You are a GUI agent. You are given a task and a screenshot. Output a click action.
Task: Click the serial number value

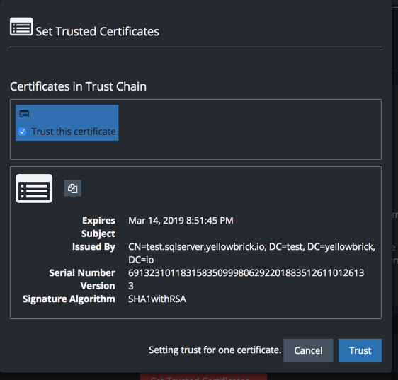tap(246, 273)
